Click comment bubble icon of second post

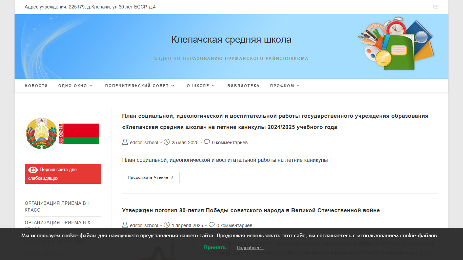212,224
